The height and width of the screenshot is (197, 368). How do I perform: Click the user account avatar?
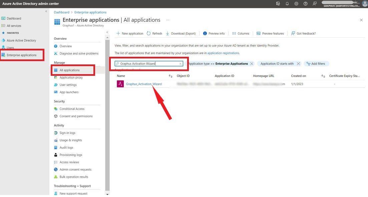tap(364, 4)
